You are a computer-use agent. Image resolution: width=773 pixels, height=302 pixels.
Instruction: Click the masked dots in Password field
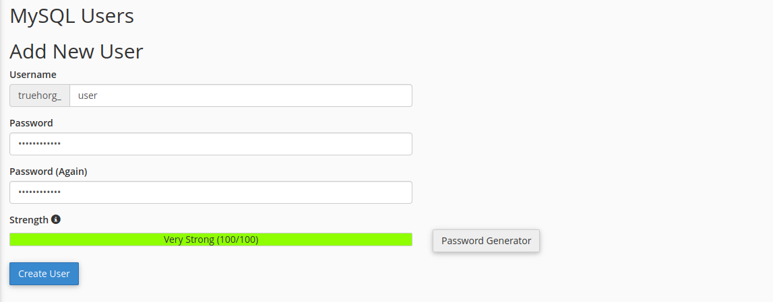coord(40,144)
